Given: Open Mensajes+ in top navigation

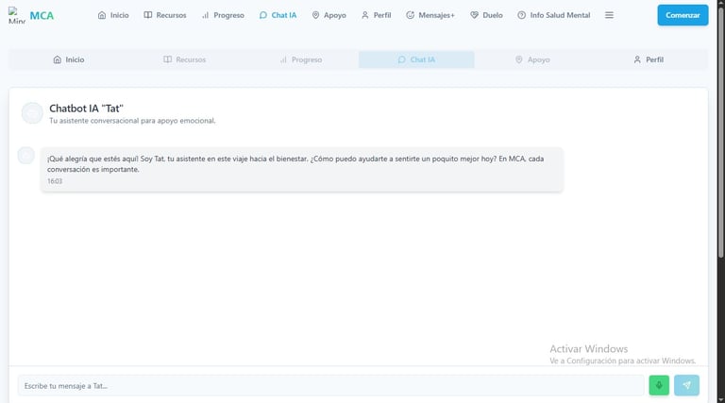Looking at the screenshot, I should point(430,15).
